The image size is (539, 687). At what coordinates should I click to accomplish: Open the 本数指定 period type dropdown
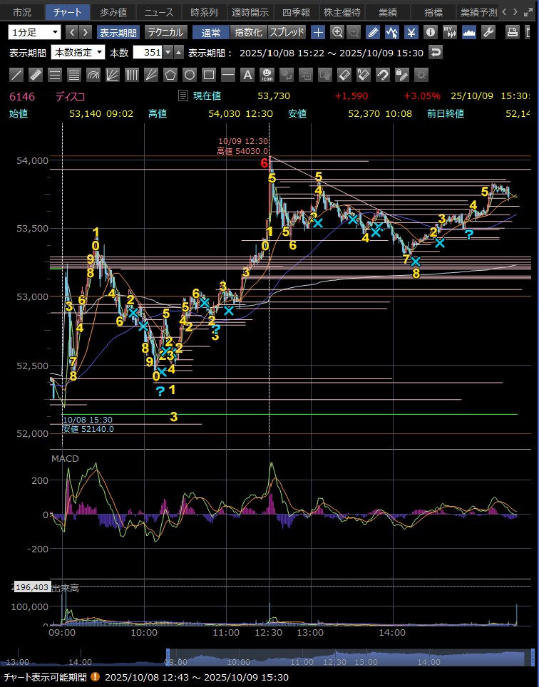[x=78, y=53]
